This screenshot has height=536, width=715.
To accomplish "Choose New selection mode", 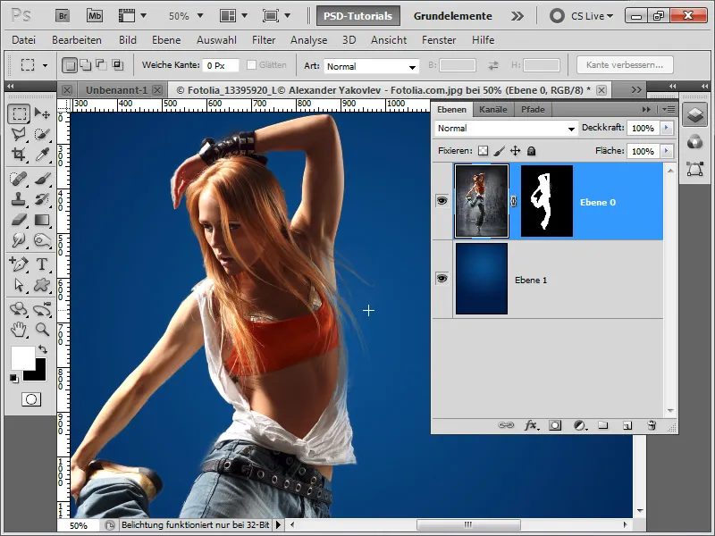I will click(x=70, y=65).
